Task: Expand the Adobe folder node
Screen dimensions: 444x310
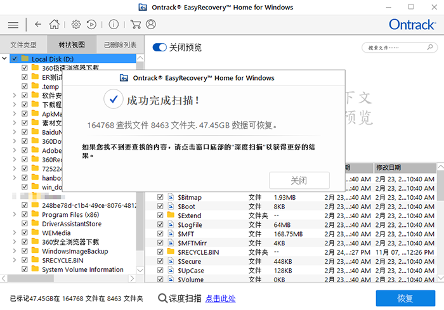Action: [x=15, y=150]
